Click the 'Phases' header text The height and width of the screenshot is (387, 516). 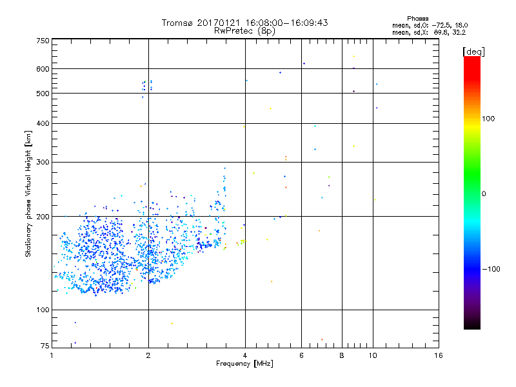coord(417,19)
